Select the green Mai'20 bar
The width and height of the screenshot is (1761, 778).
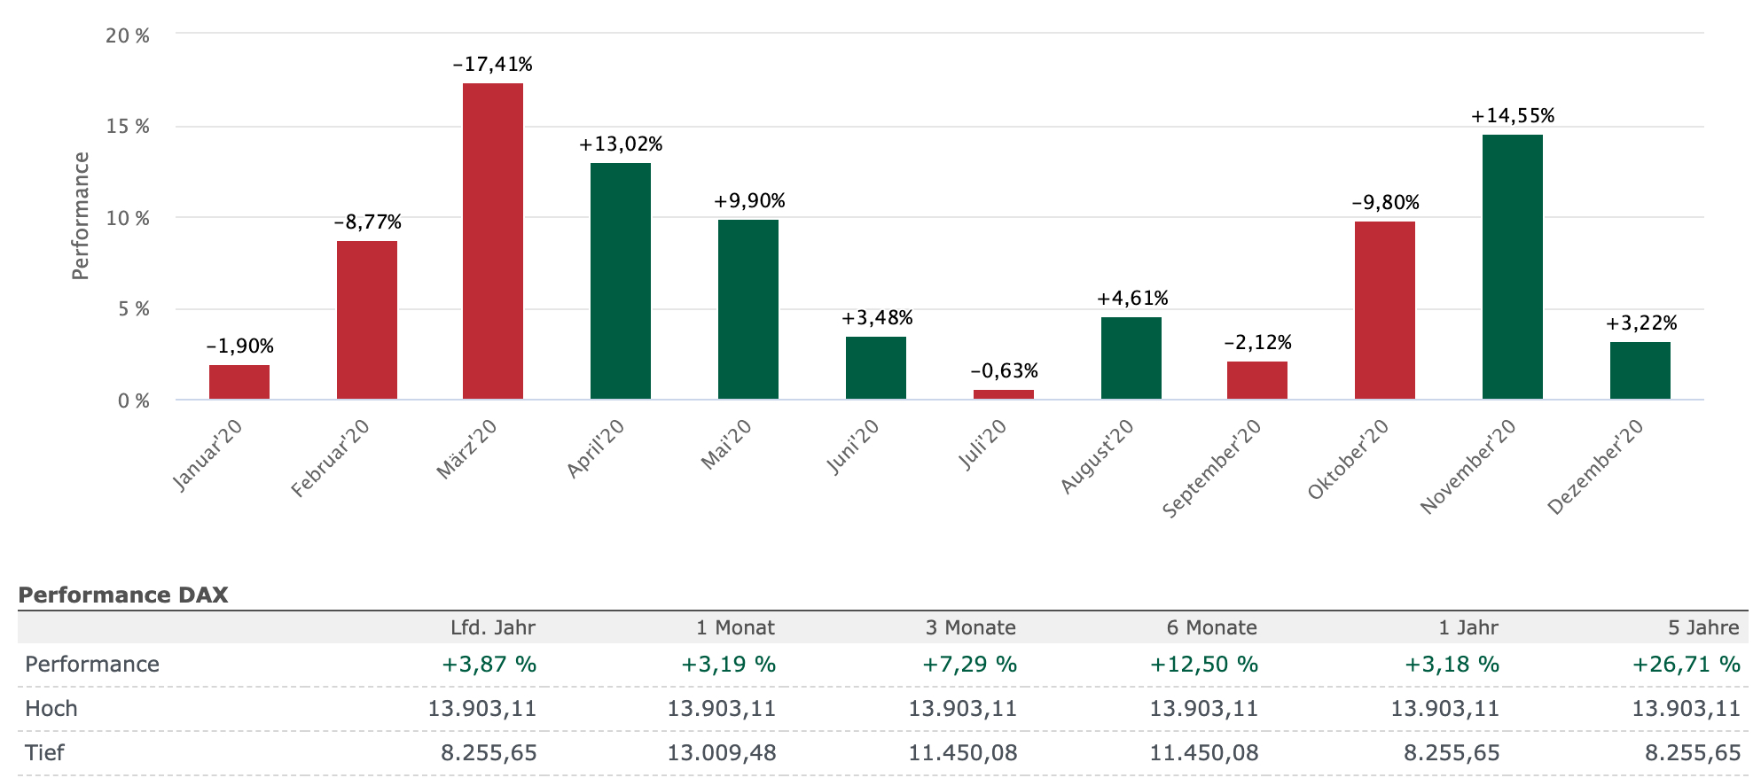[748, 309]
